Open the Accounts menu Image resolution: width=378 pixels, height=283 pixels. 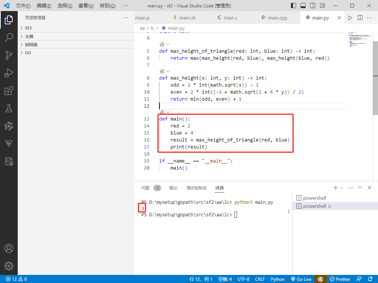click(x=9, y=248)
